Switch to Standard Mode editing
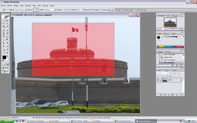Viewport: 197px width, 123px height. (x=4, y=64)
